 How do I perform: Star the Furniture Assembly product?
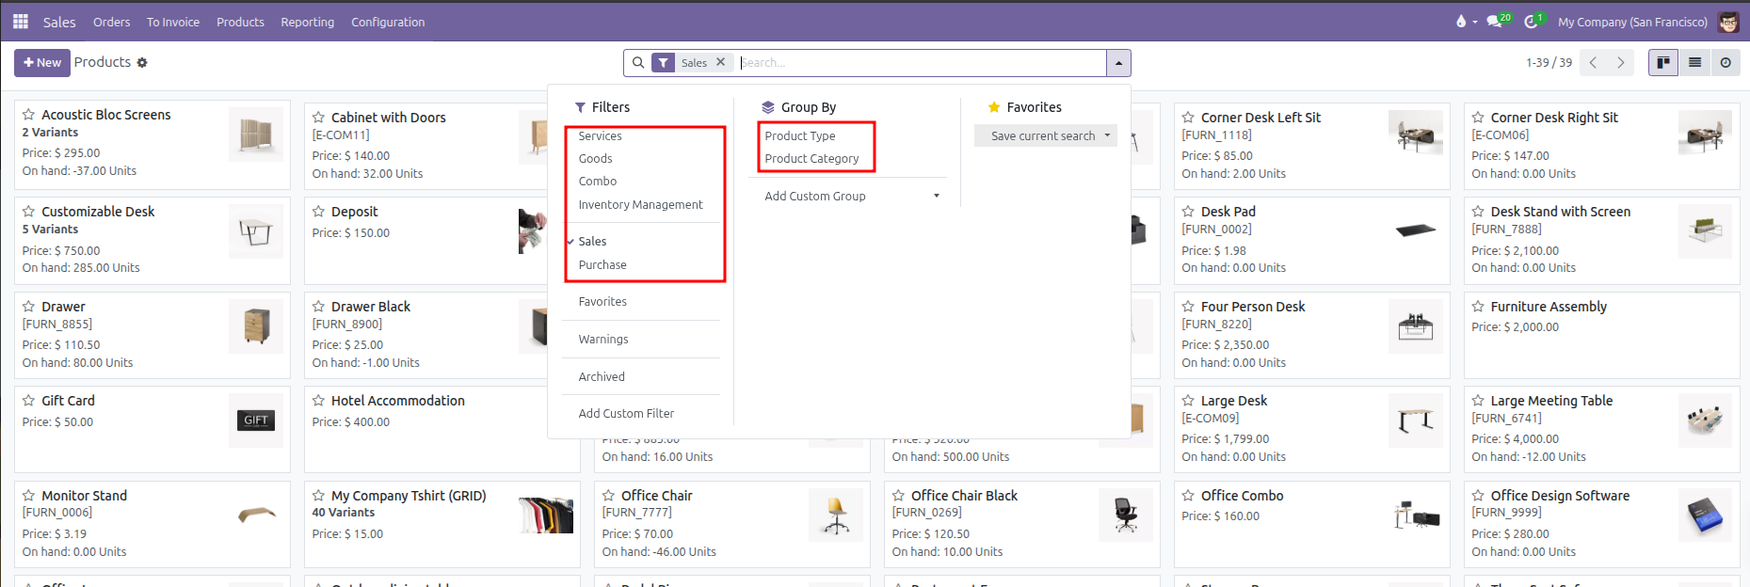(x=1479, y=307)
